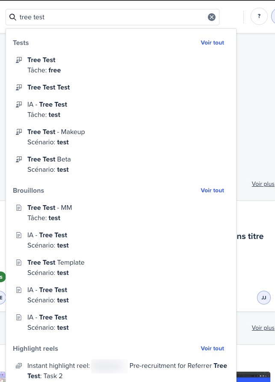Click test icon next to Tree Test Beta

[19, 159]
